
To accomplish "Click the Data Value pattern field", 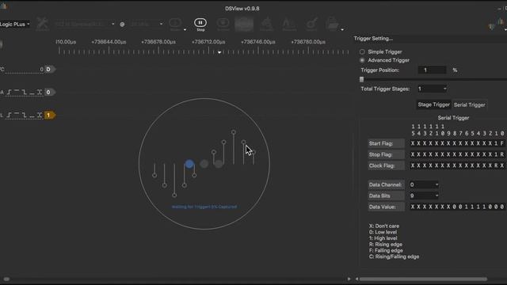I will (457, 207).
